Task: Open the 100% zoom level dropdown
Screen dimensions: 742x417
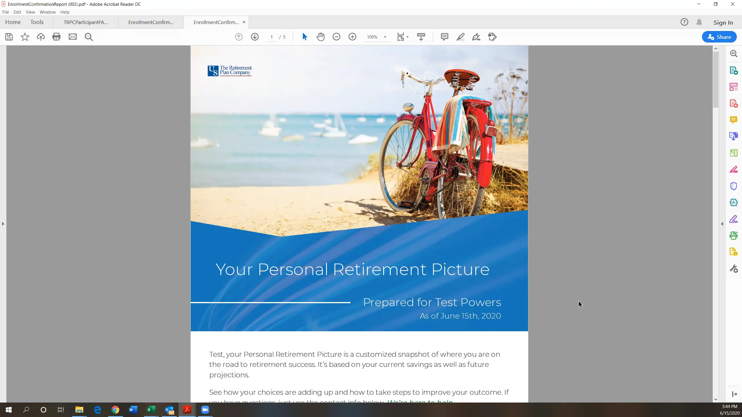Action: [x=385, y=37]
